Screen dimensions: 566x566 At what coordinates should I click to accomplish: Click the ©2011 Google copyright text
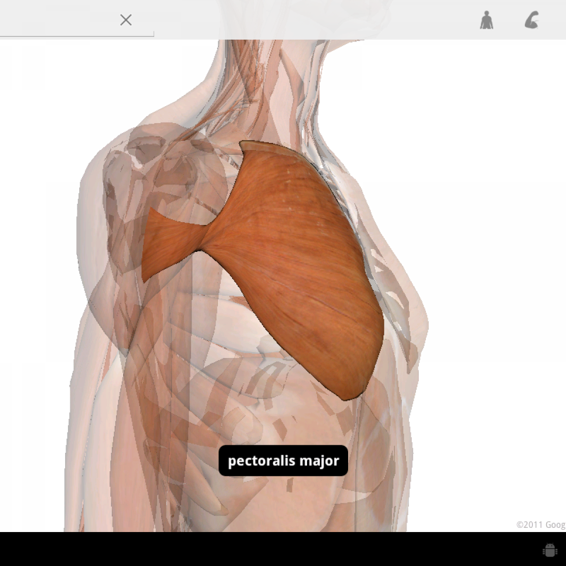(540, 524)
